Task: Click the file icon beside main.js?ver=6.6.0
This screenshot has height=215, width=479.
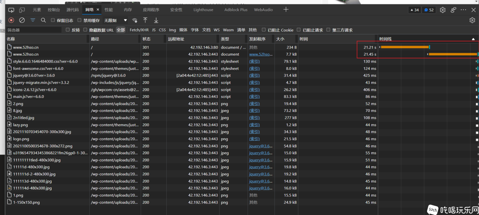Action: pyautogui.click(x=9, y=96)
